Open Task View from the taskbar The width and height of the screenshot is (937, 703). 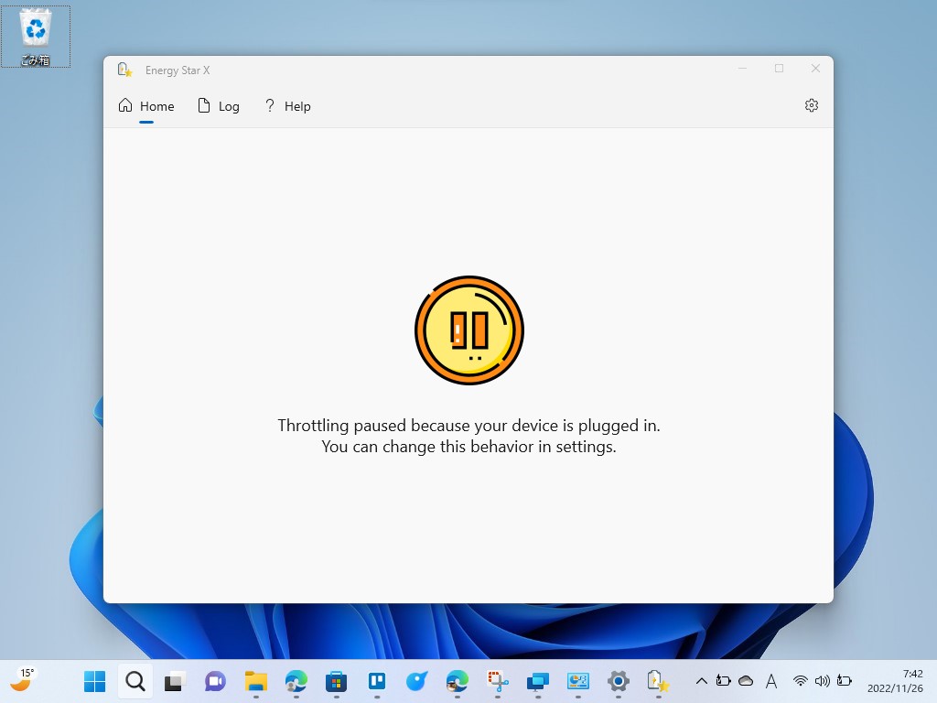coord(175,681)
